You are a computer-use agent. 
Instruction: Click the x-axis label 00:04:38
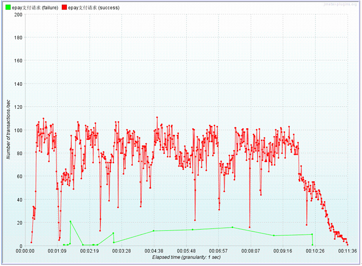coord(154,251)
